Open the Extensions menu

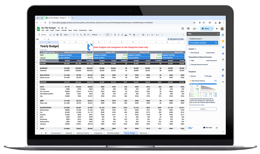[83, 30]
